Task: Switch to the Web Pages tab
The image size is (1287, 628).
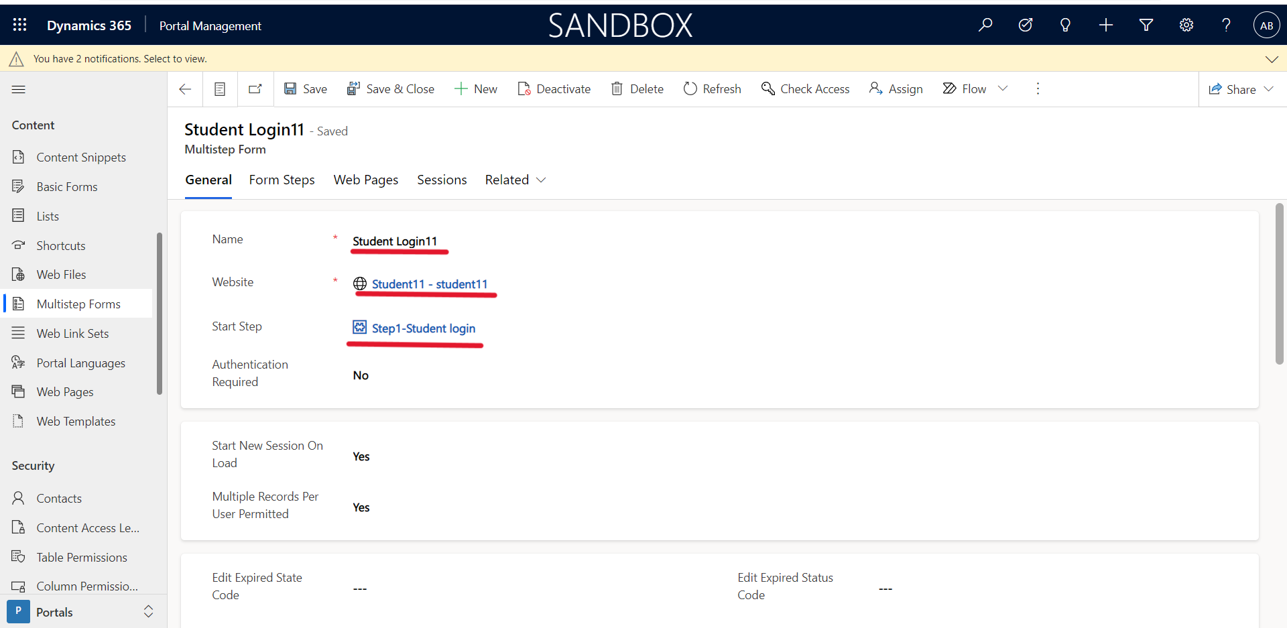Action: [366, 180]
